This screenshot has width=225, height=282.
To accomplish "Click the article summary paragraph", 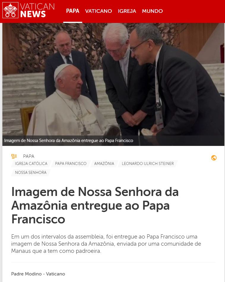I will point(106,244).
